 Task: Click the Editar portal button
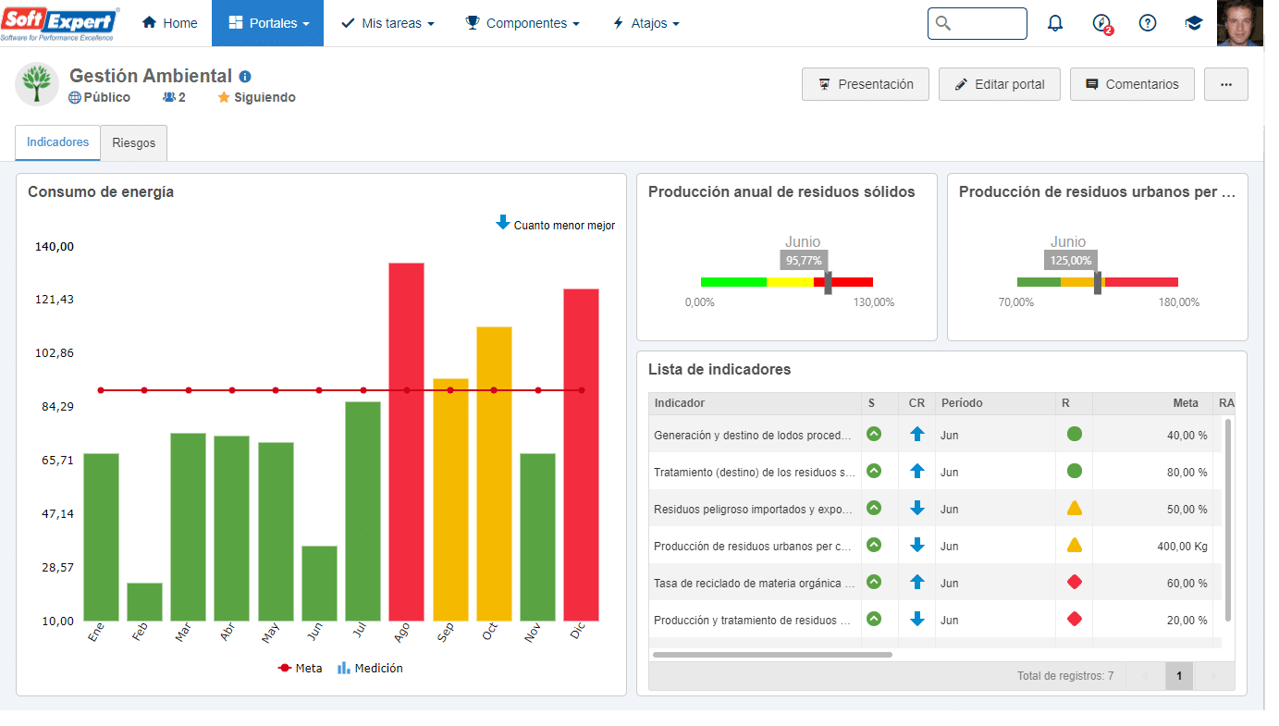(x=1000, y=84)
